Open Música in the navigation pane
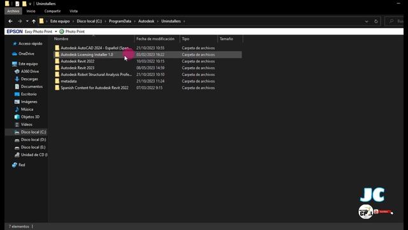This screenshot has width=408, height=230. (x=27, y=109)
